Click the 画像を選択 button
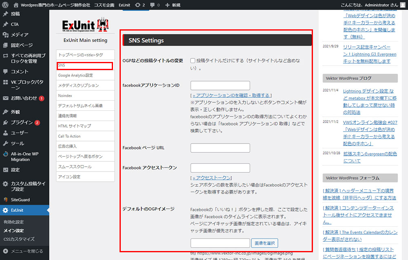 pyautogui.click(x=264, y=243)
